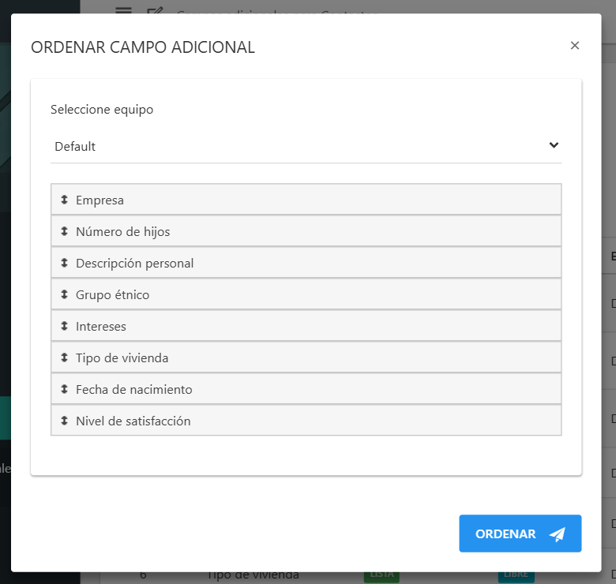
Task: Click the chevron arrow of the equipo selector
Action: pos(554,145)
